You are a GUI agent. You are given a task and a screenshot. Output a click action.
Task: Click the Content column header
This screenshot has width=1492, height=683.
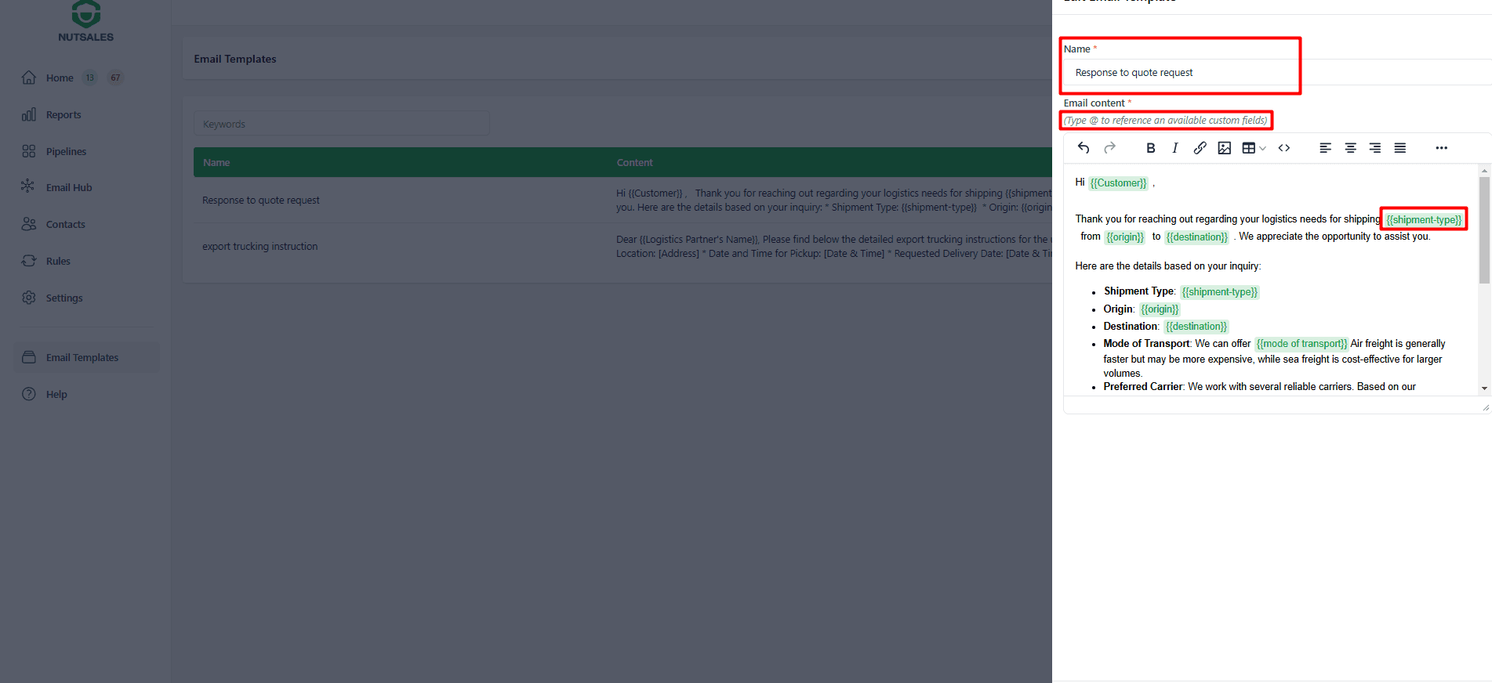(634, 163)
